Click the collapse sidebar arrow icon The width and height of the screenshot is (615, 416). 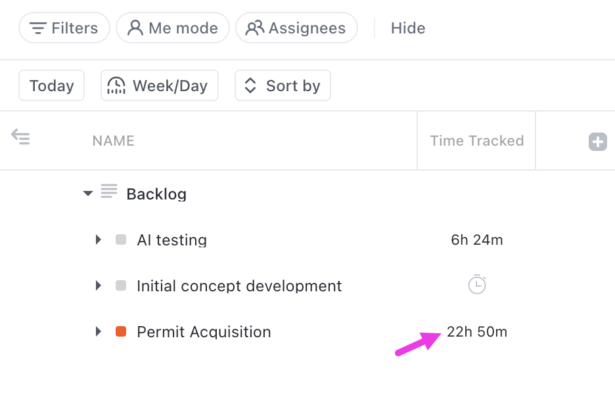tap(20, 137)
